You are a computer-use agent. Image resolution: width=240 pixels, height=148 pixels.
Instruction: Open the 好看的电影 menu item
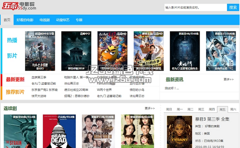coord(25,20)
